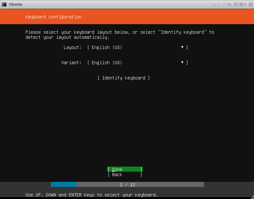Click the Ubuntu window title text
Image resolution: width=254 pixels, height=199 pixels.
click(16, 4)
